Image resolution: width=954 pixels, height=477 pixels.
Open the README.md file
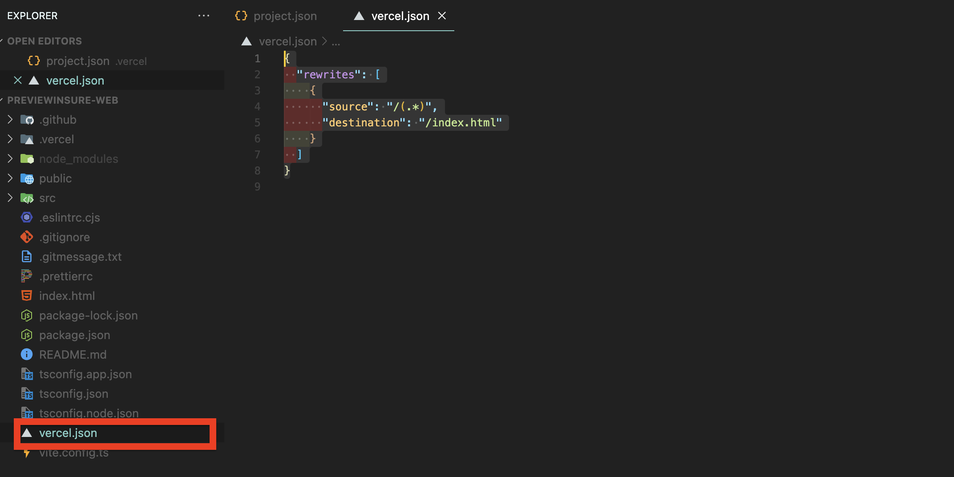tap(73, 355)
